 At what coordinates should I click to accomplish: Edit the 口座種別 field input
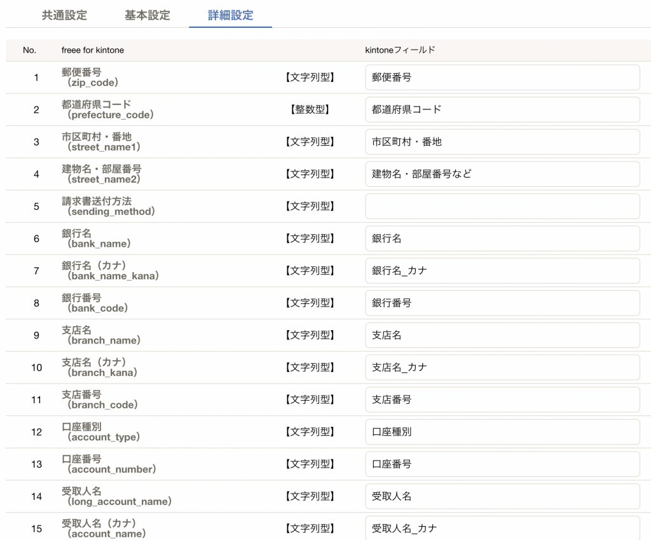502,432
